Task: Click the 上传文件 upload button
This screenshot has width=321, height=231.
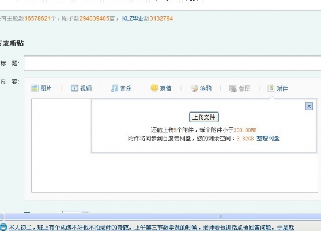Action: [204, 117]
